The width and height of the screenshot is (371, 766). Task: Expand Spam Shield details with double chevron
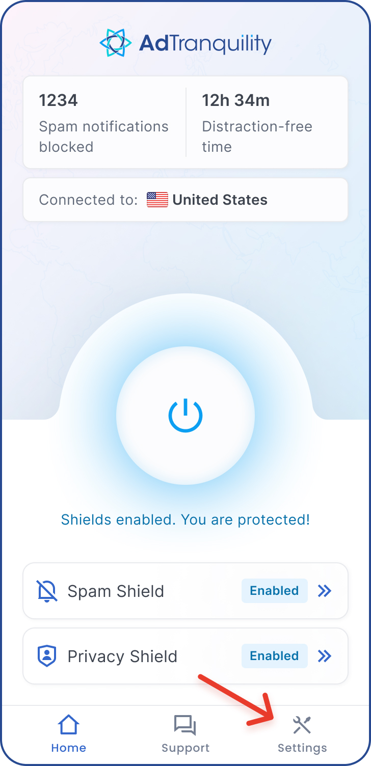325,591
